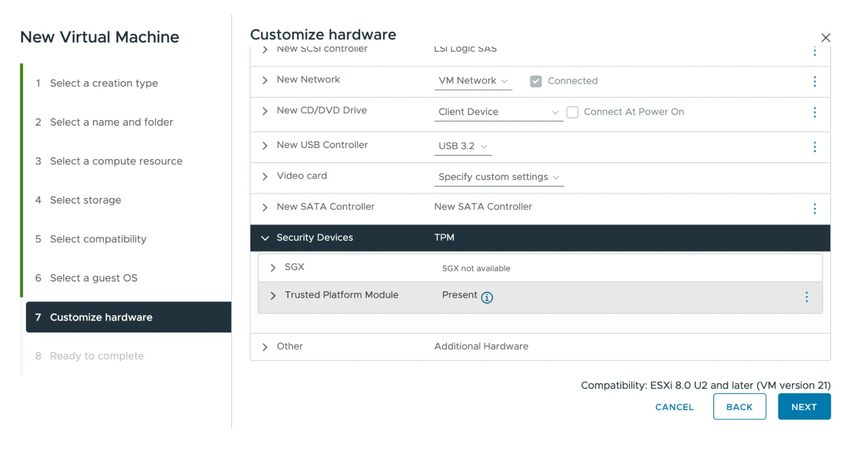
Task: Collapse the Security Devices section
Action: 265,238
